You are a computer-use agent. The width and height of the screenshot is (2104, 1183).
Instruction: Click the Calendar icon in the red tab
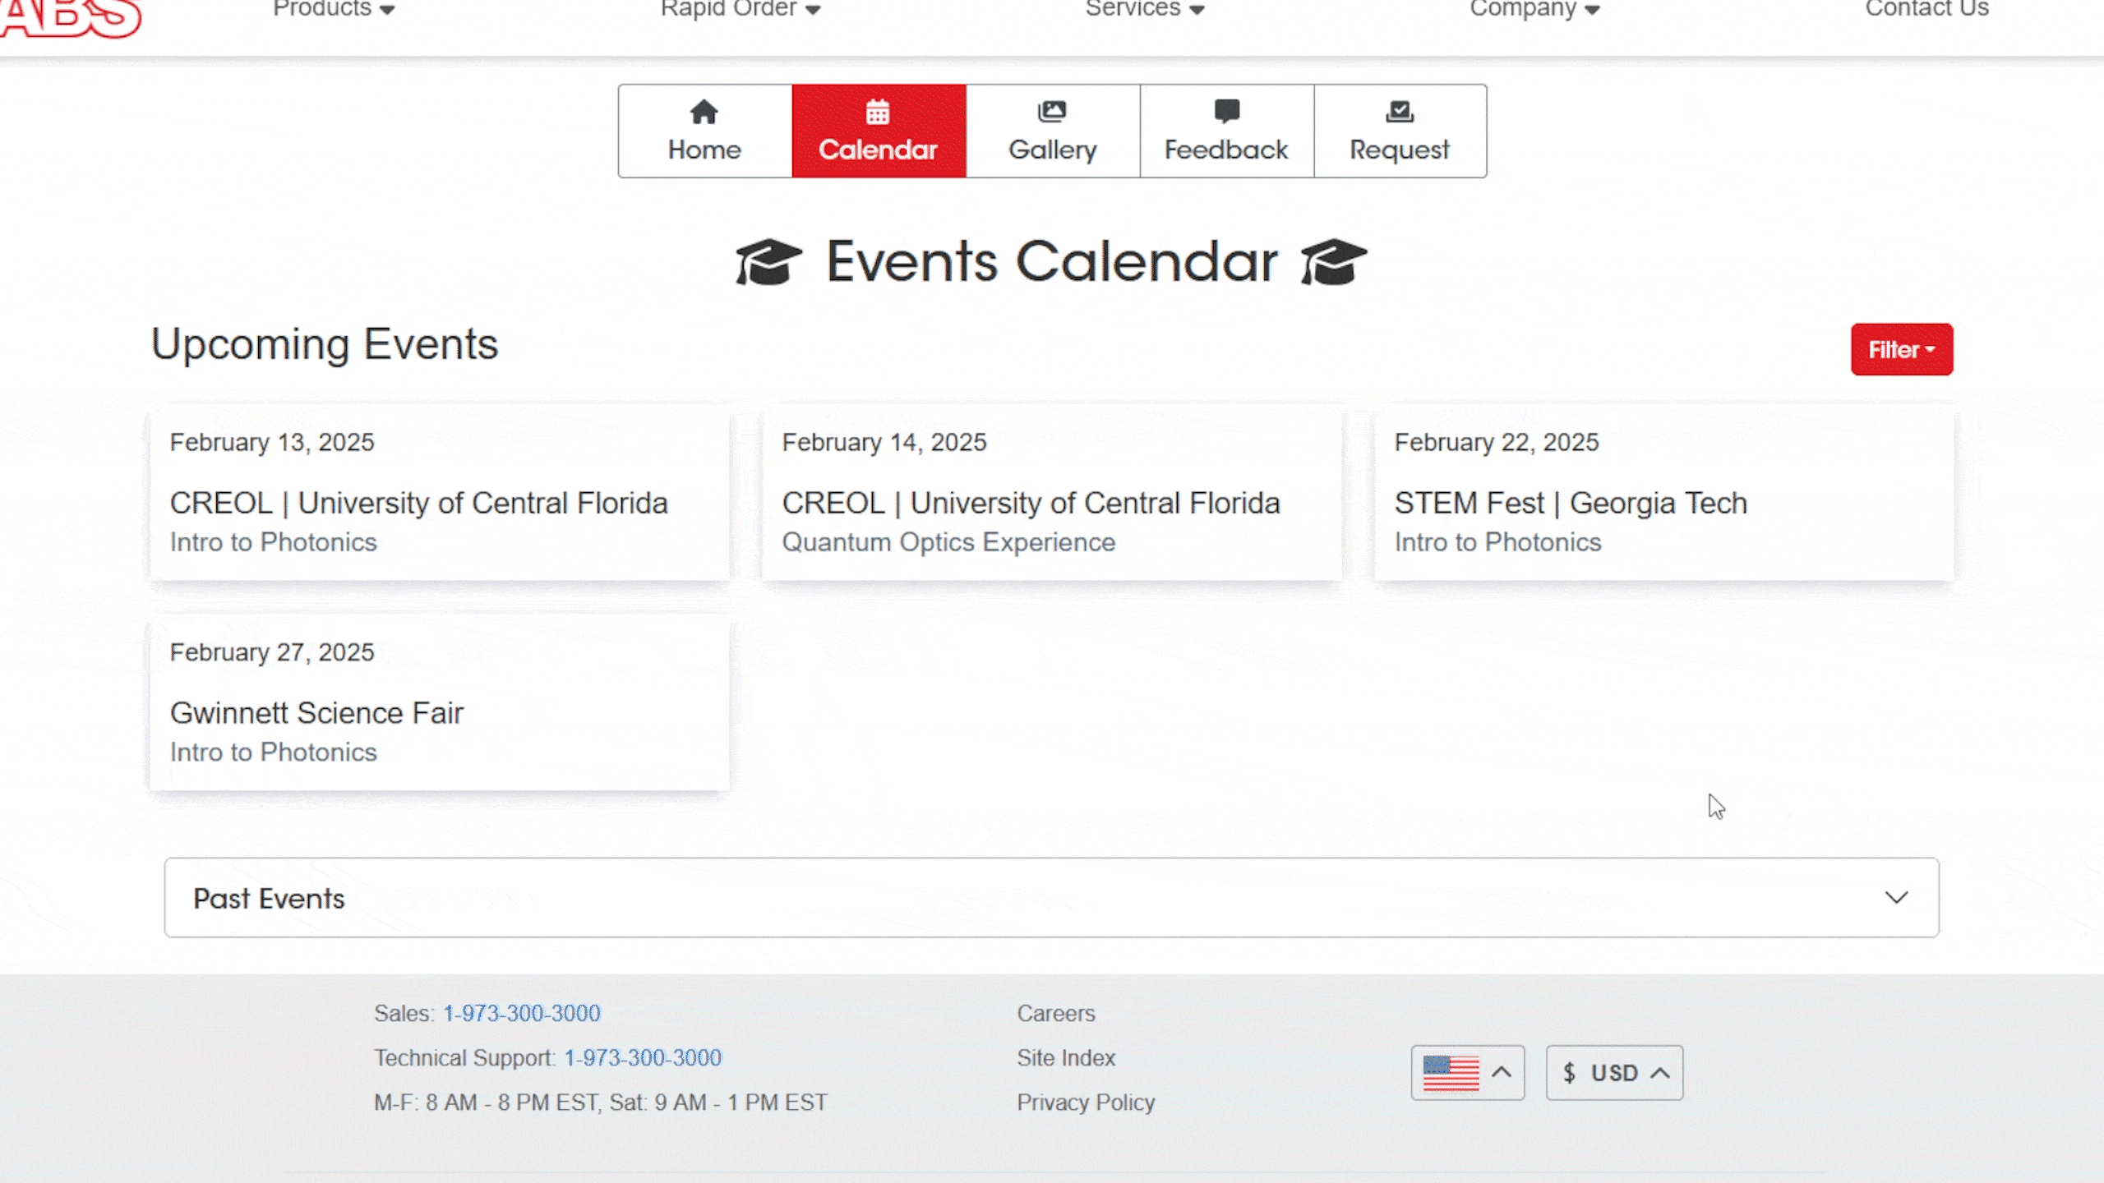tap(878, 111)
